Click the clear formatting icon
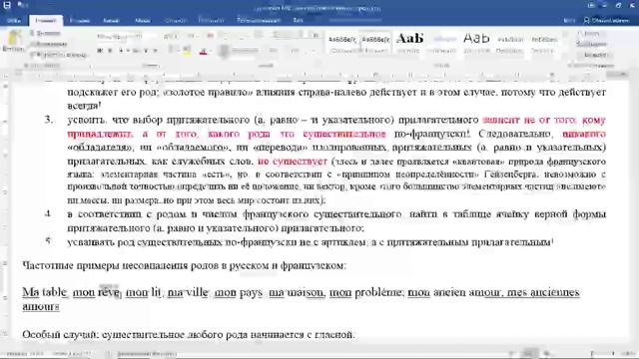 [210, 36]
